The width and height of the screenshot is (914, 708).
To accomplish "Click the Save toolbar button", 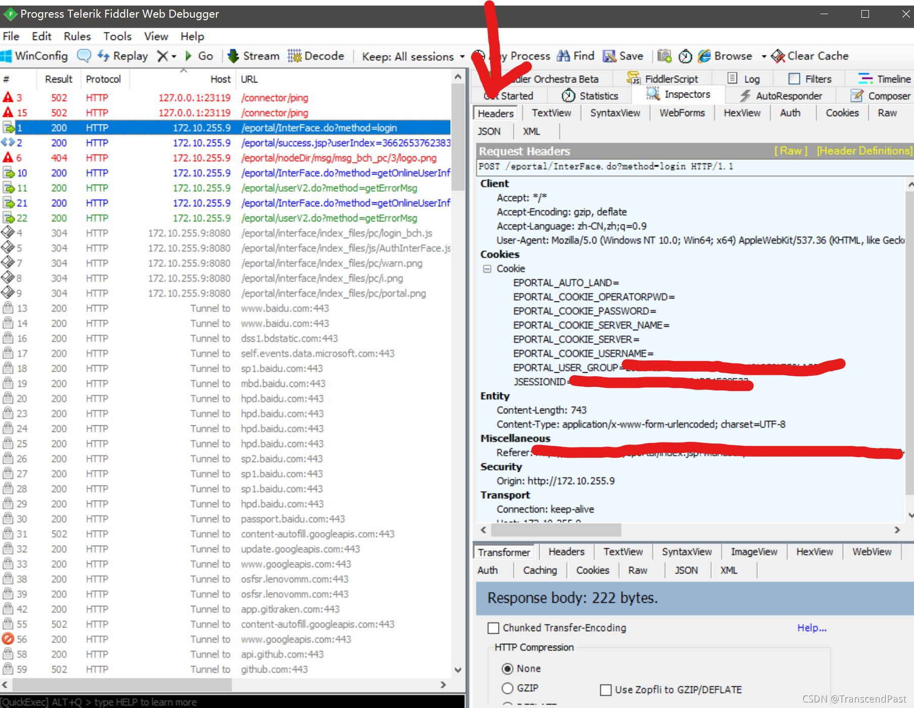I will (x=623, y=56).
